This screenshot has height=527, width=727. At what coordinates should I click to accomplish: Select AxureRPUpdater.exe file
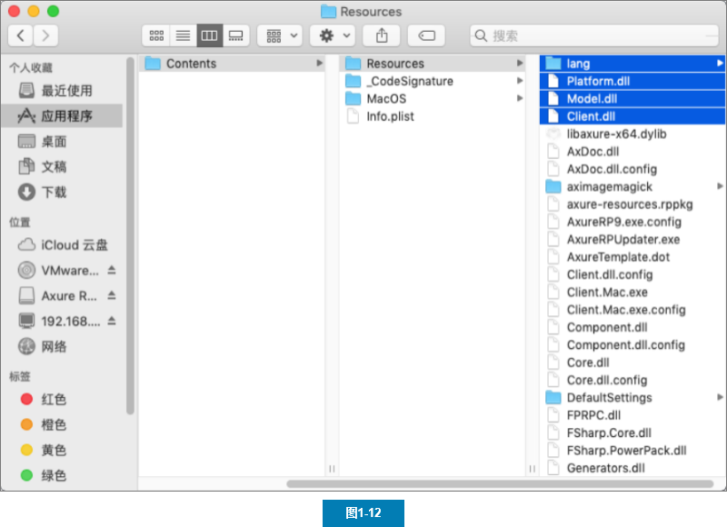[x=632, y=240]
